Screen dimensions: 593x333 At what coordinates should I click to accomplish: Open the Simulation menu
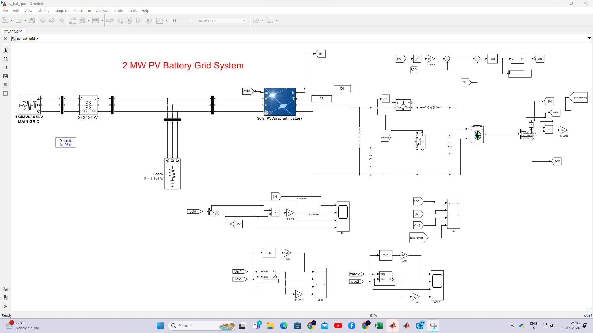(82, 10)
